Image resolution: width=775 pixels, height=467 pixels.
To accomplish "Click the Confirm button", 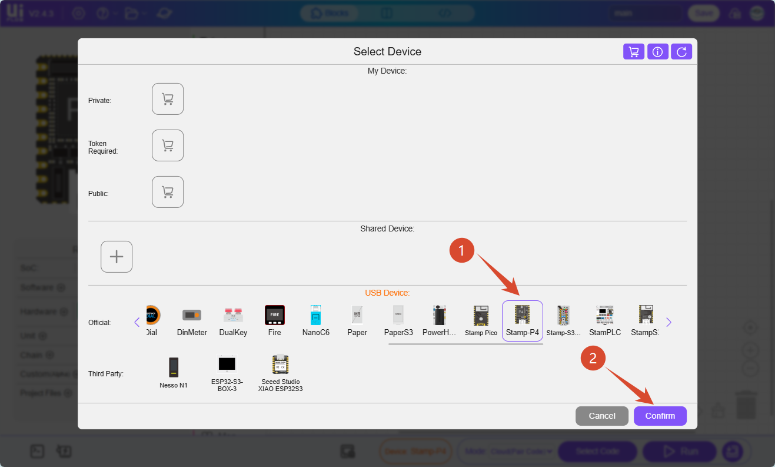I will point(660,416).
